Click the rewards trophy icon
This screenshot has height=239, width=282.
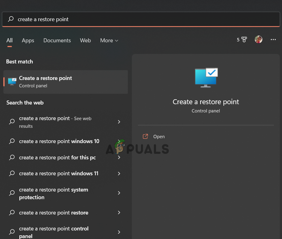coord(244,40)
